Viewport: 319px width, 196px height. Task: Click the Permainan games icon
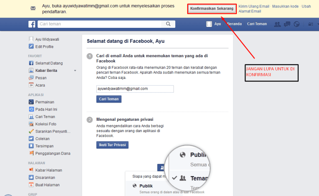coord(31,102)
